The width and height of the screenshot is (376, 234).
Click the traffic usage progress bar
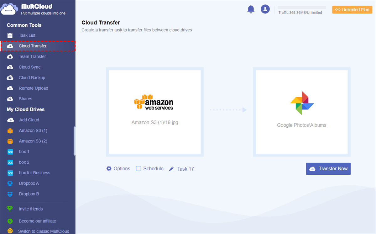point(302,8)
